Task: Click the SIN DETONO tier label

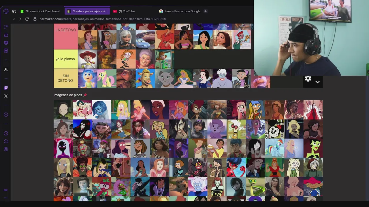Action: pyautogui.click(x=66, y=78)
